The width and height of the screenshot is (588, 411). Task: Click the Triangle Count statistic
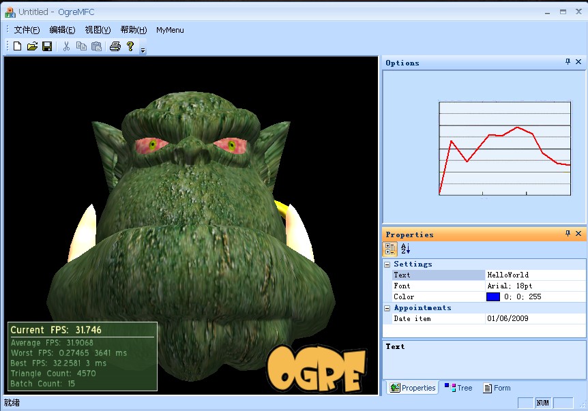tap(53, 373)
